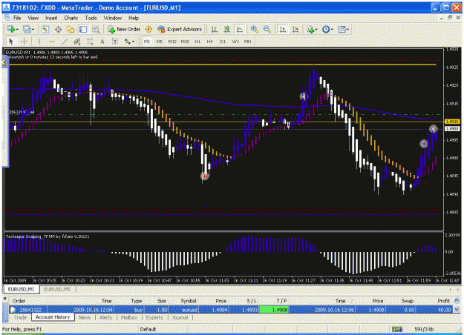Switch chart to M1 timeframe
Screen dimensions: 464x335
tap(147, 42)
